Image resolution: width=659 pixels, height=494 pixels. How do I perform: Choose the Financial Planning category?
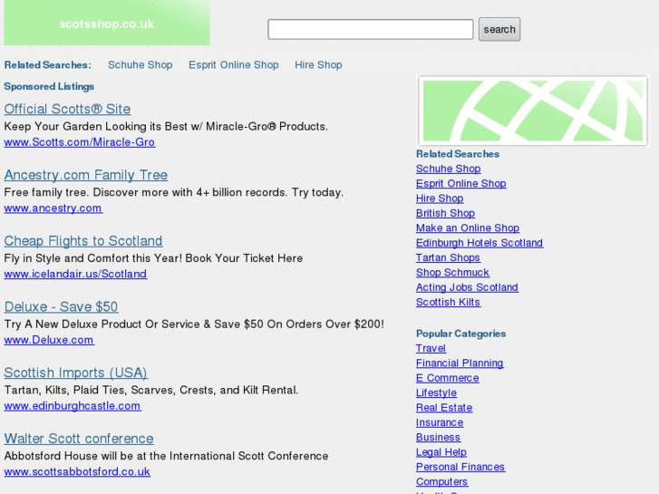tap(460, 363)
